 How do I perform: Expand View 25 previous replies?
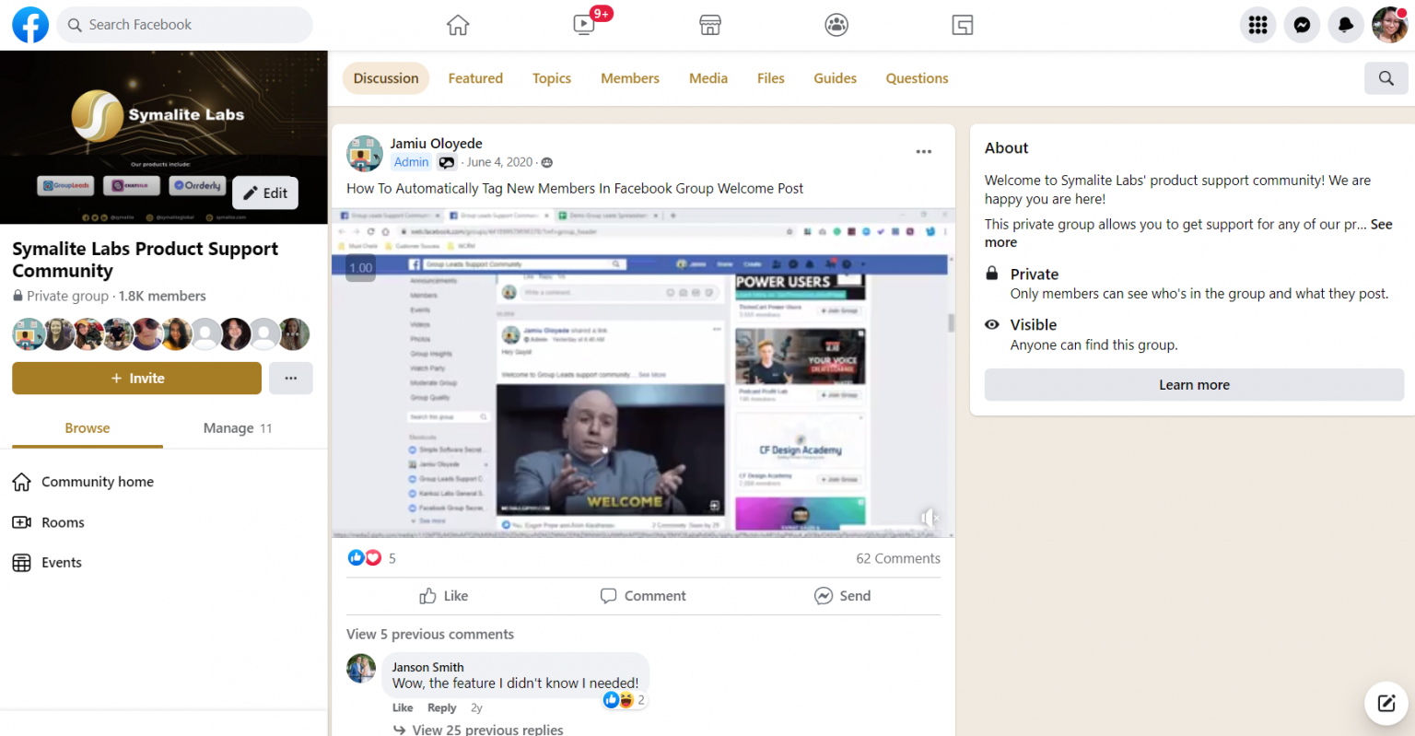point(487,729)
